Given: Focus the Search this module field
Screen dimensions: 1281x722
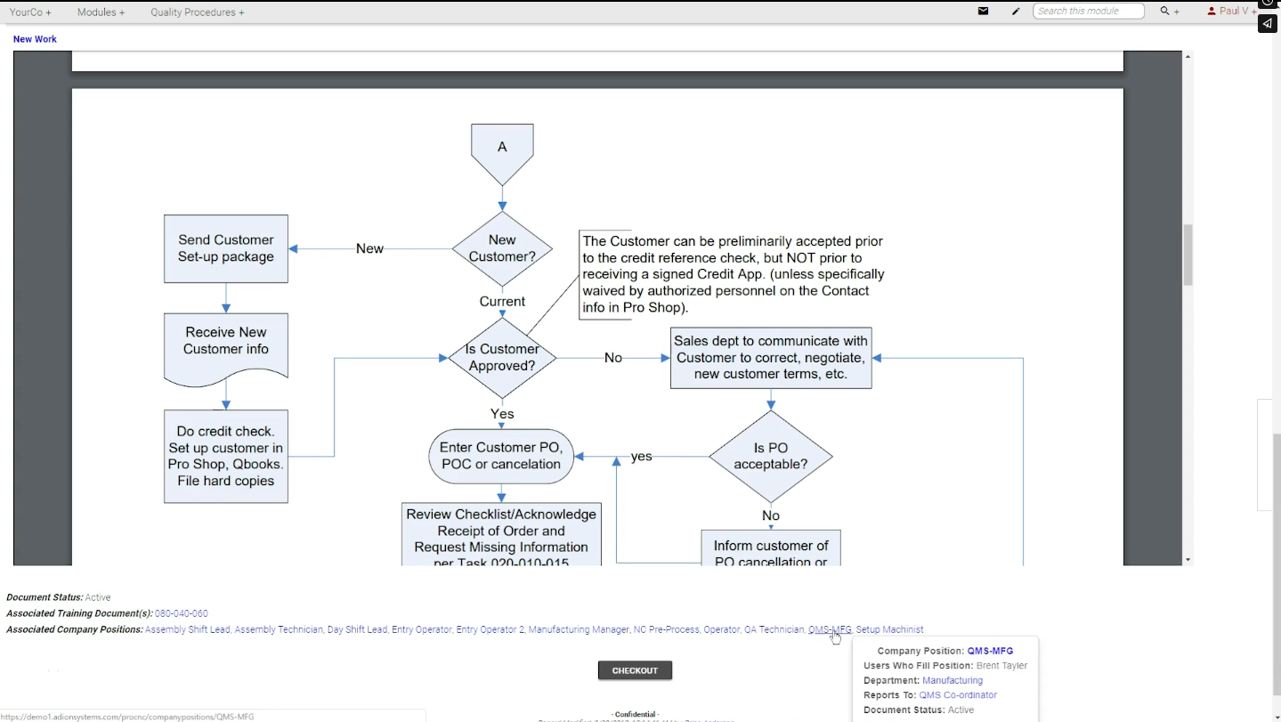Looking at the screenshot, I should (x=1089, y=12).
